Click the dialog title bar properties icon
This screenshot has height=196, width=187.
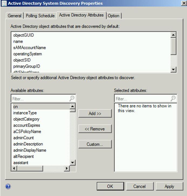click(x=4, y=3)
